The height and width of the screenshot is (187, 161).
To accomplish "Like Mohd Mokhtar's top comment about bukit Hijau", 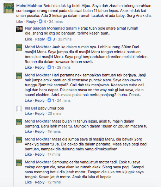I will coord(20,21).
